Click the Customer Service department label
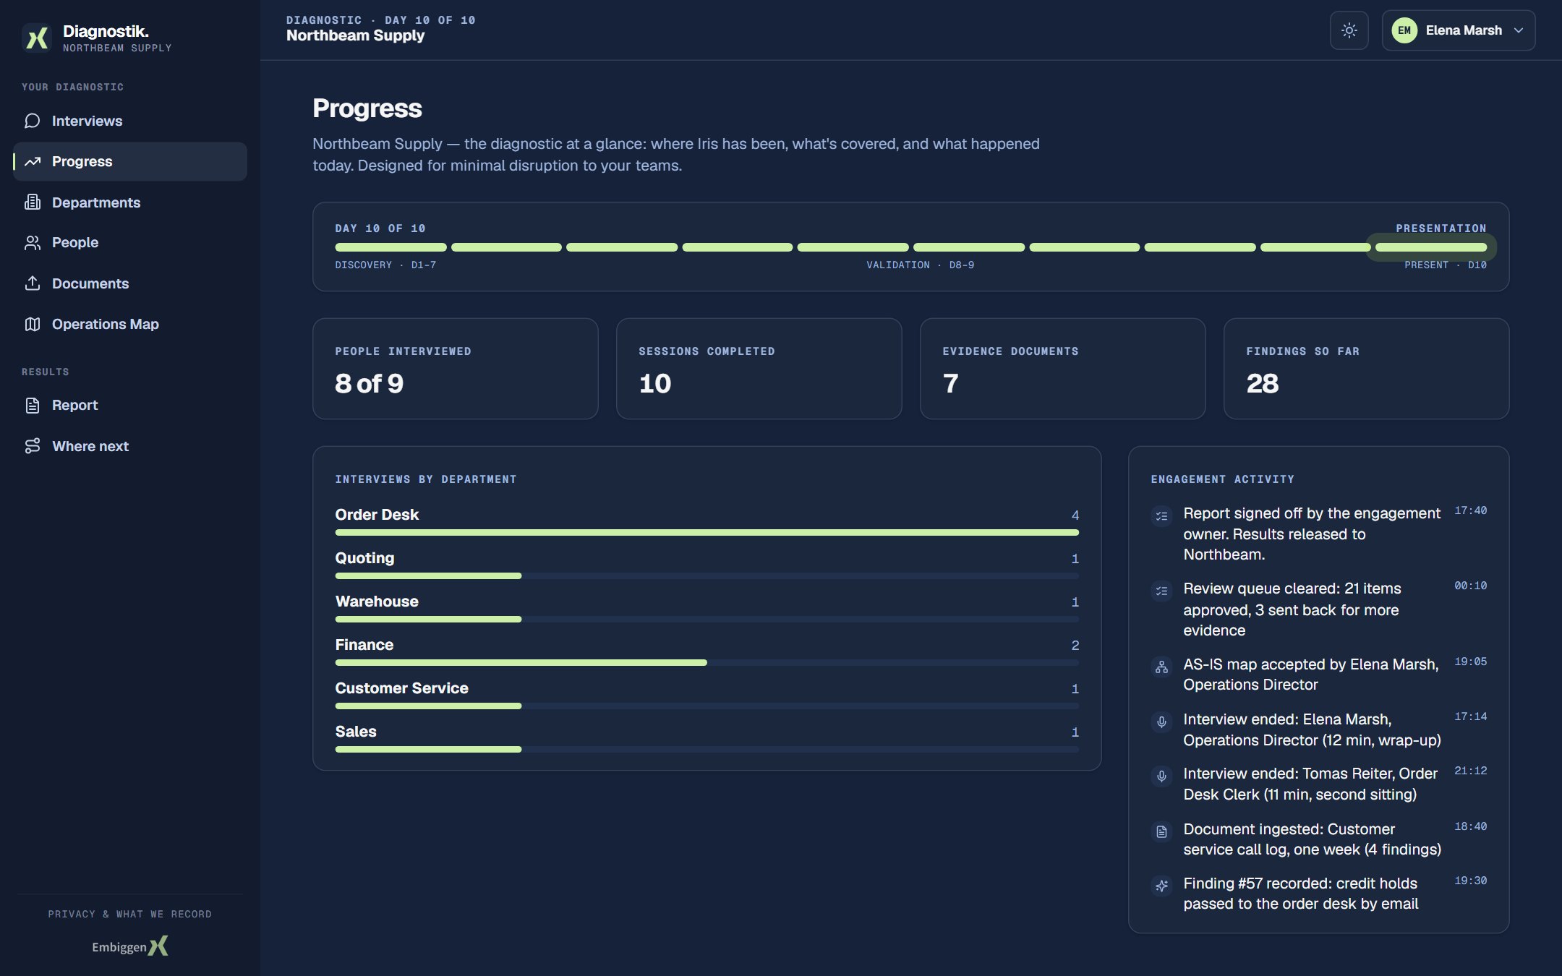This screenshot has height=976, width=1562. (401, 688)
